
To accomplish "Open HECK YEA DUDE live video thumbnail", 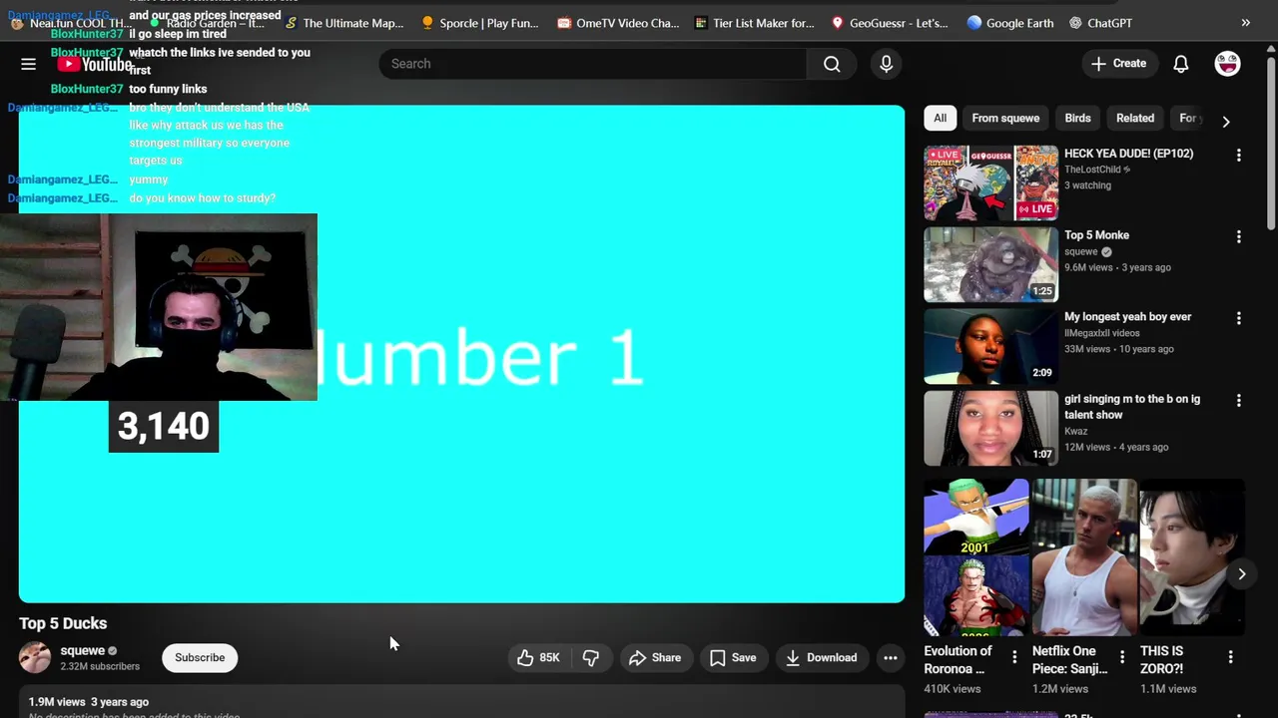I will coord(990,183).
